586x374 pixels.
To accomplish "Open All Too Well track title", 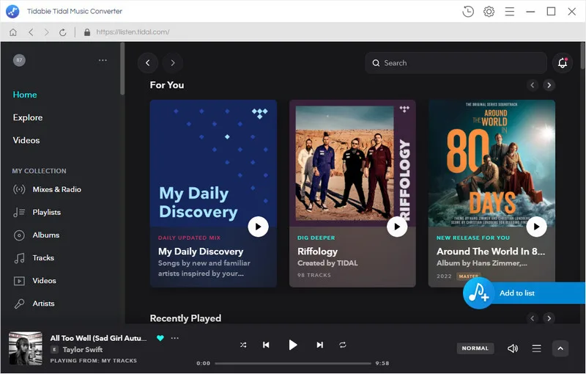I will point(98,338).
